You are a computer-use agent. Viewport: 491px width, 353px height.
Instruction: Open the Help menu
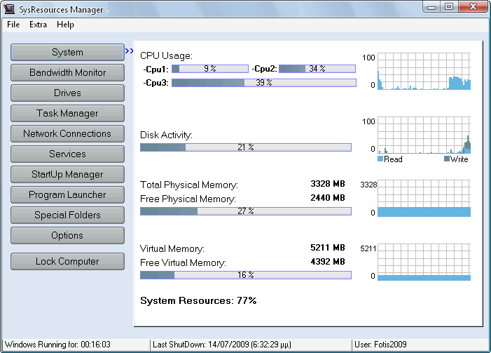pos(65,25)
